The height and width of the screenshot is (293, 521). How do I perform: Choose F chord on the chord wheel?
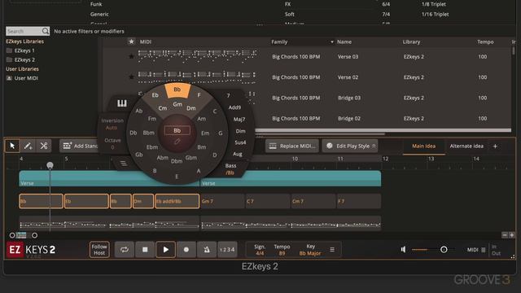pos(199,95)
